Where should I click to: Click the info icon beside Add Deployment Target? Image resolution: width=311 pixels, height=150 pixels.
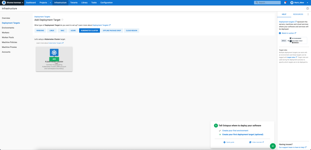62,20
